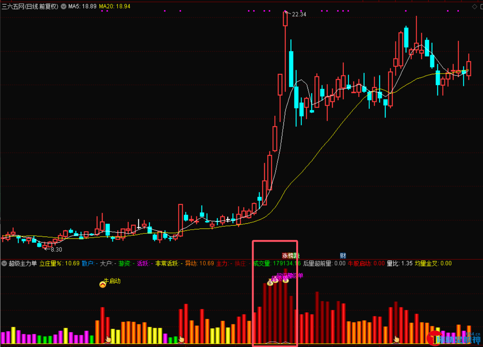Open the green 跌 badge
The height and width of the screenshot is (347, 483).
(x=296, y=256)
